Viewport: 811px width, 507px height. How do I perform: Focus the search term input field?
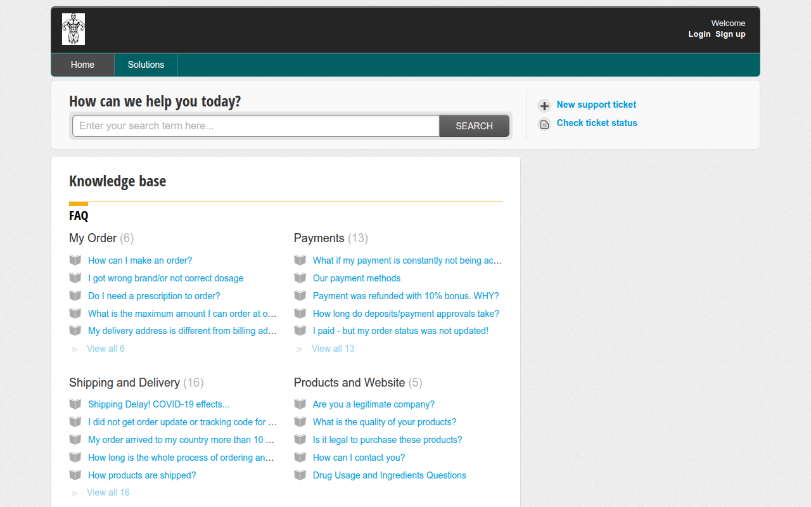(x=256, y=126)
